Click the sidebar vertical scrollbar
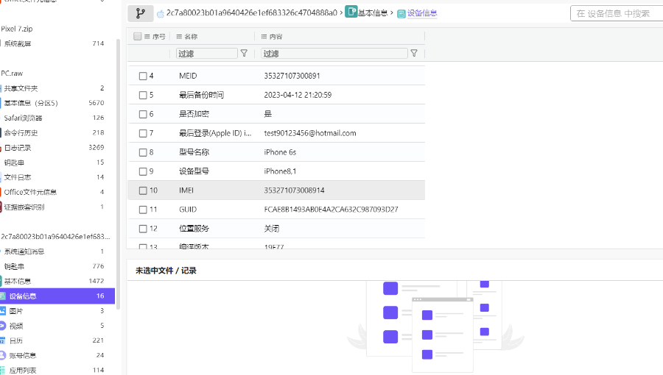 tap(119, 173)
